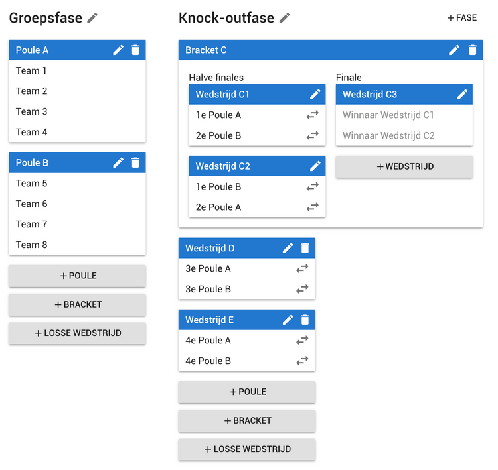Select Team 6 in Poule B
This screenshot has height=470, width=498.
[x=32, y=204]
